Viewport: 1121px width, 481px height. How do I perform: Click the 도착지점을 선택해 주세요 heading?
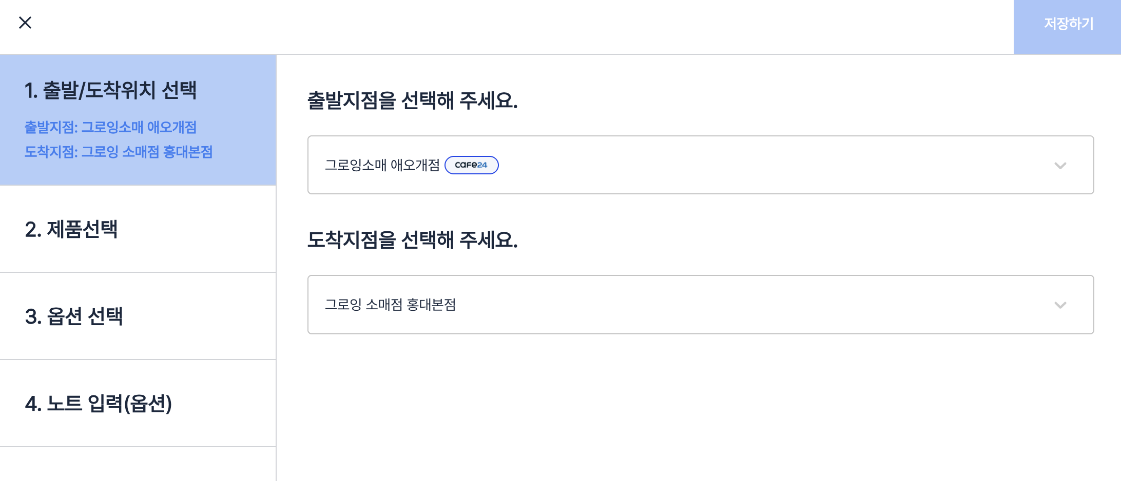coord(412,240)
